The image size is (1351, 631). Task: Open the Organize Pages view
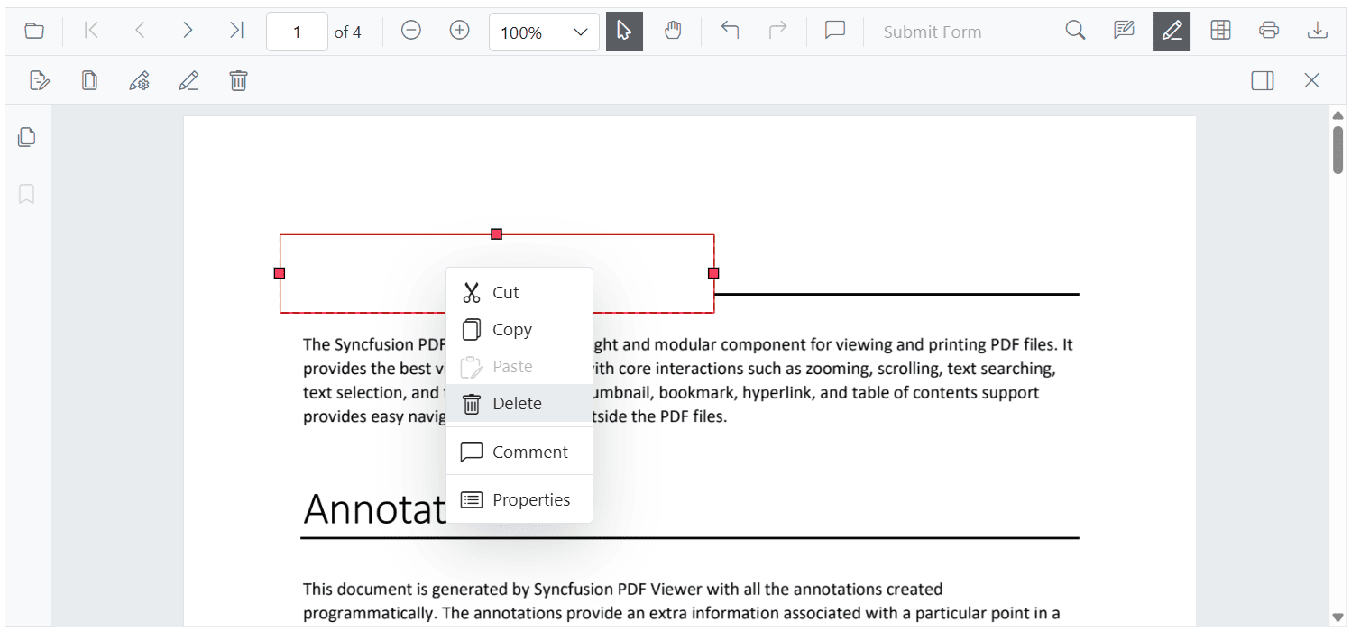tap(1220, 30)
